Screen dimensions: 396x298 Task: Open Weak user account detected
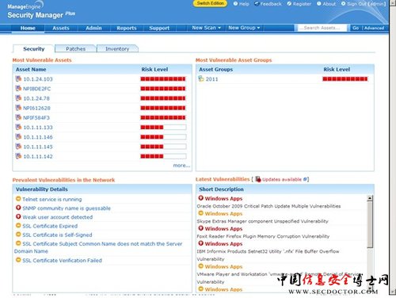(58, 217)
